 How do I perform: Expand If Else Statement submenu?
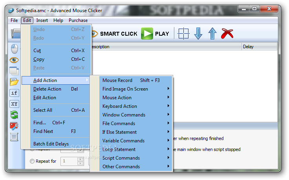[135, 132]
